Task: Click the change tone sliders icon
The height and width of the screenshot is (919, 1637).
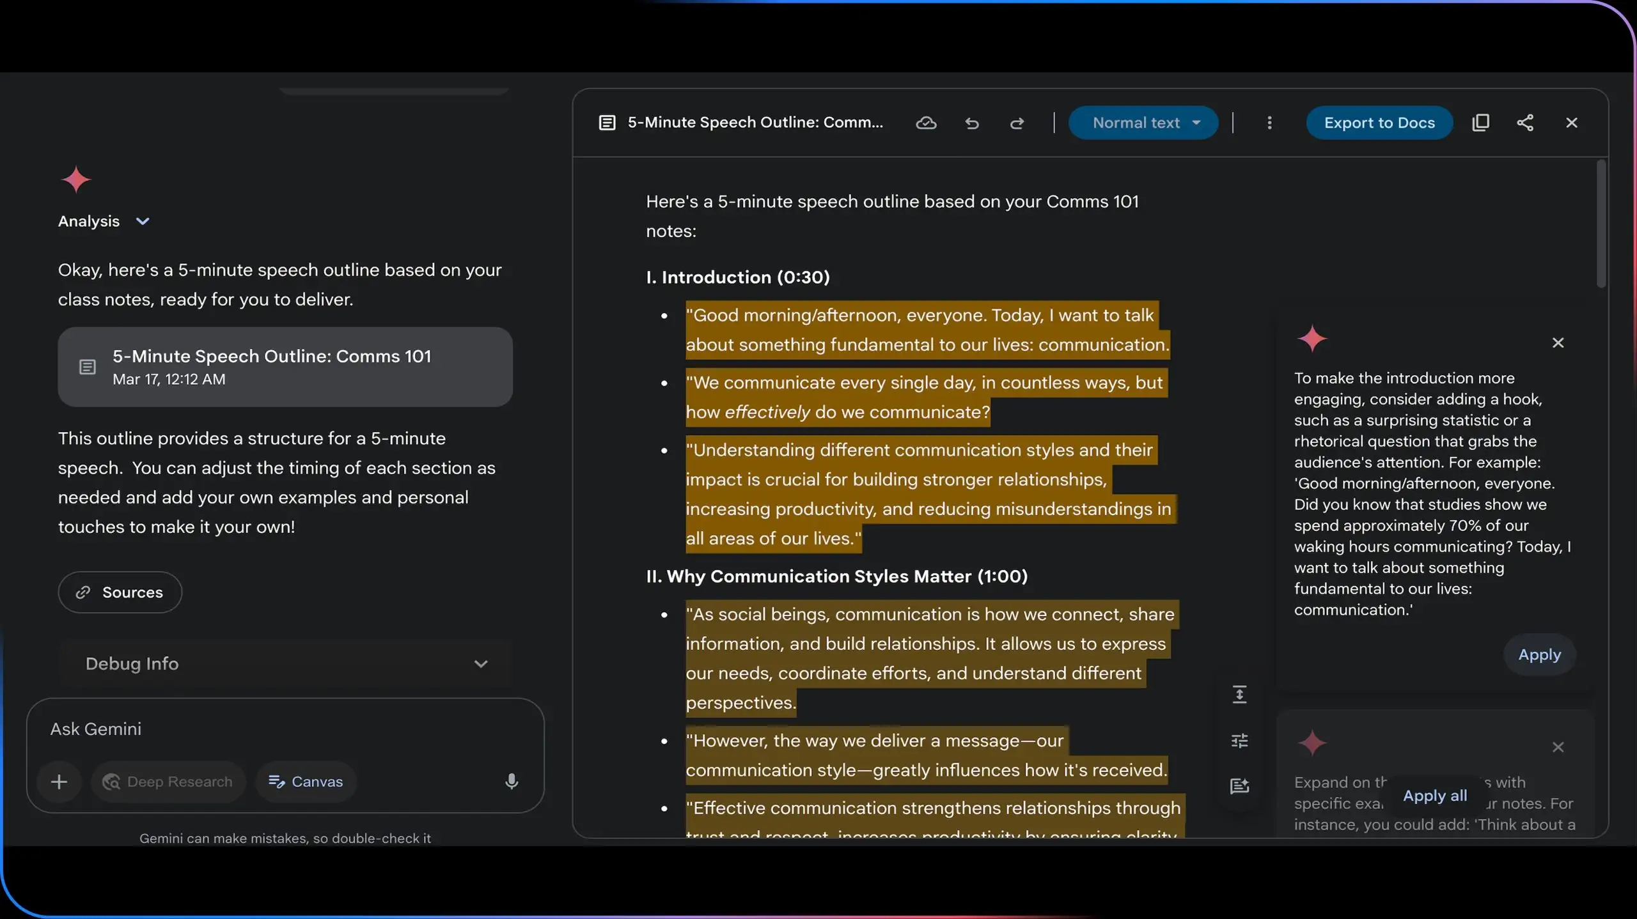Action: (1239, 741)
